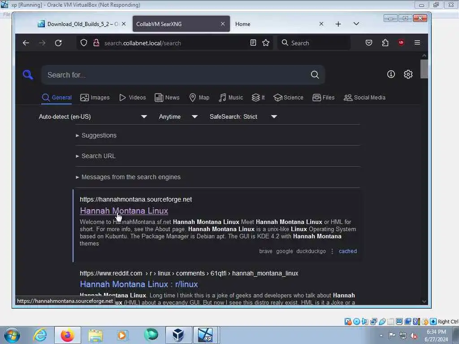The image size is (459, 344).
Task: Open the Pocket save icon
Action: tap(369, 43)
